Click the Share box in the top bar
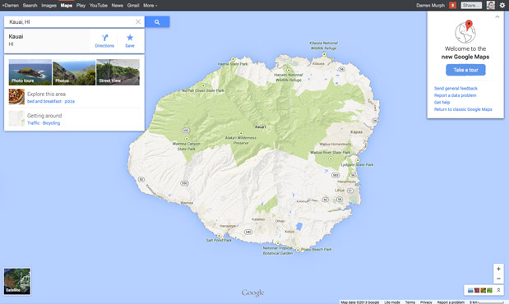509x304 pixels. (471, 5)
